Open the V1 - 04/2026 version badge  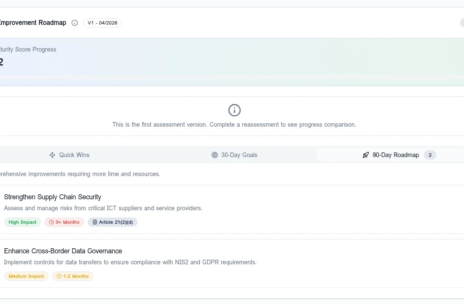coord(103,23)
